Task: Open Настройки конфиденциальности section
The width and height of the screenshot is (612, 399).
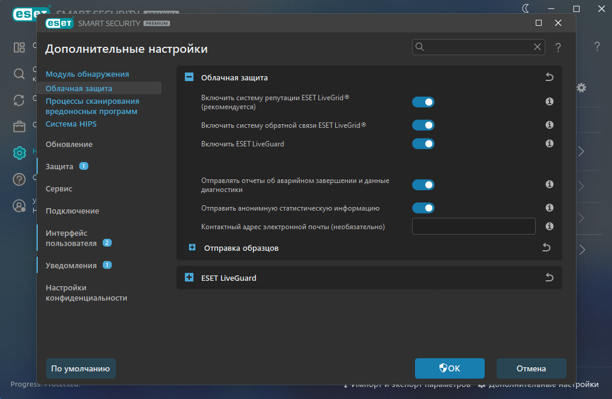Action: point(86,293)
